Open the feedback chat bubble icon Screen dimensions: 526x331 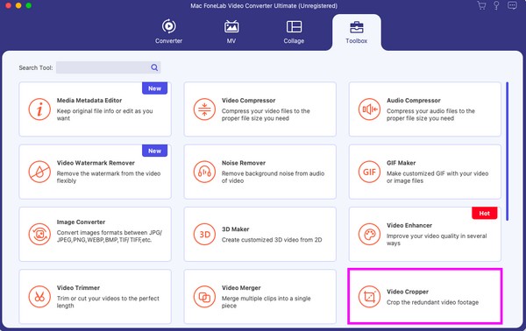[x=512, y=6]
